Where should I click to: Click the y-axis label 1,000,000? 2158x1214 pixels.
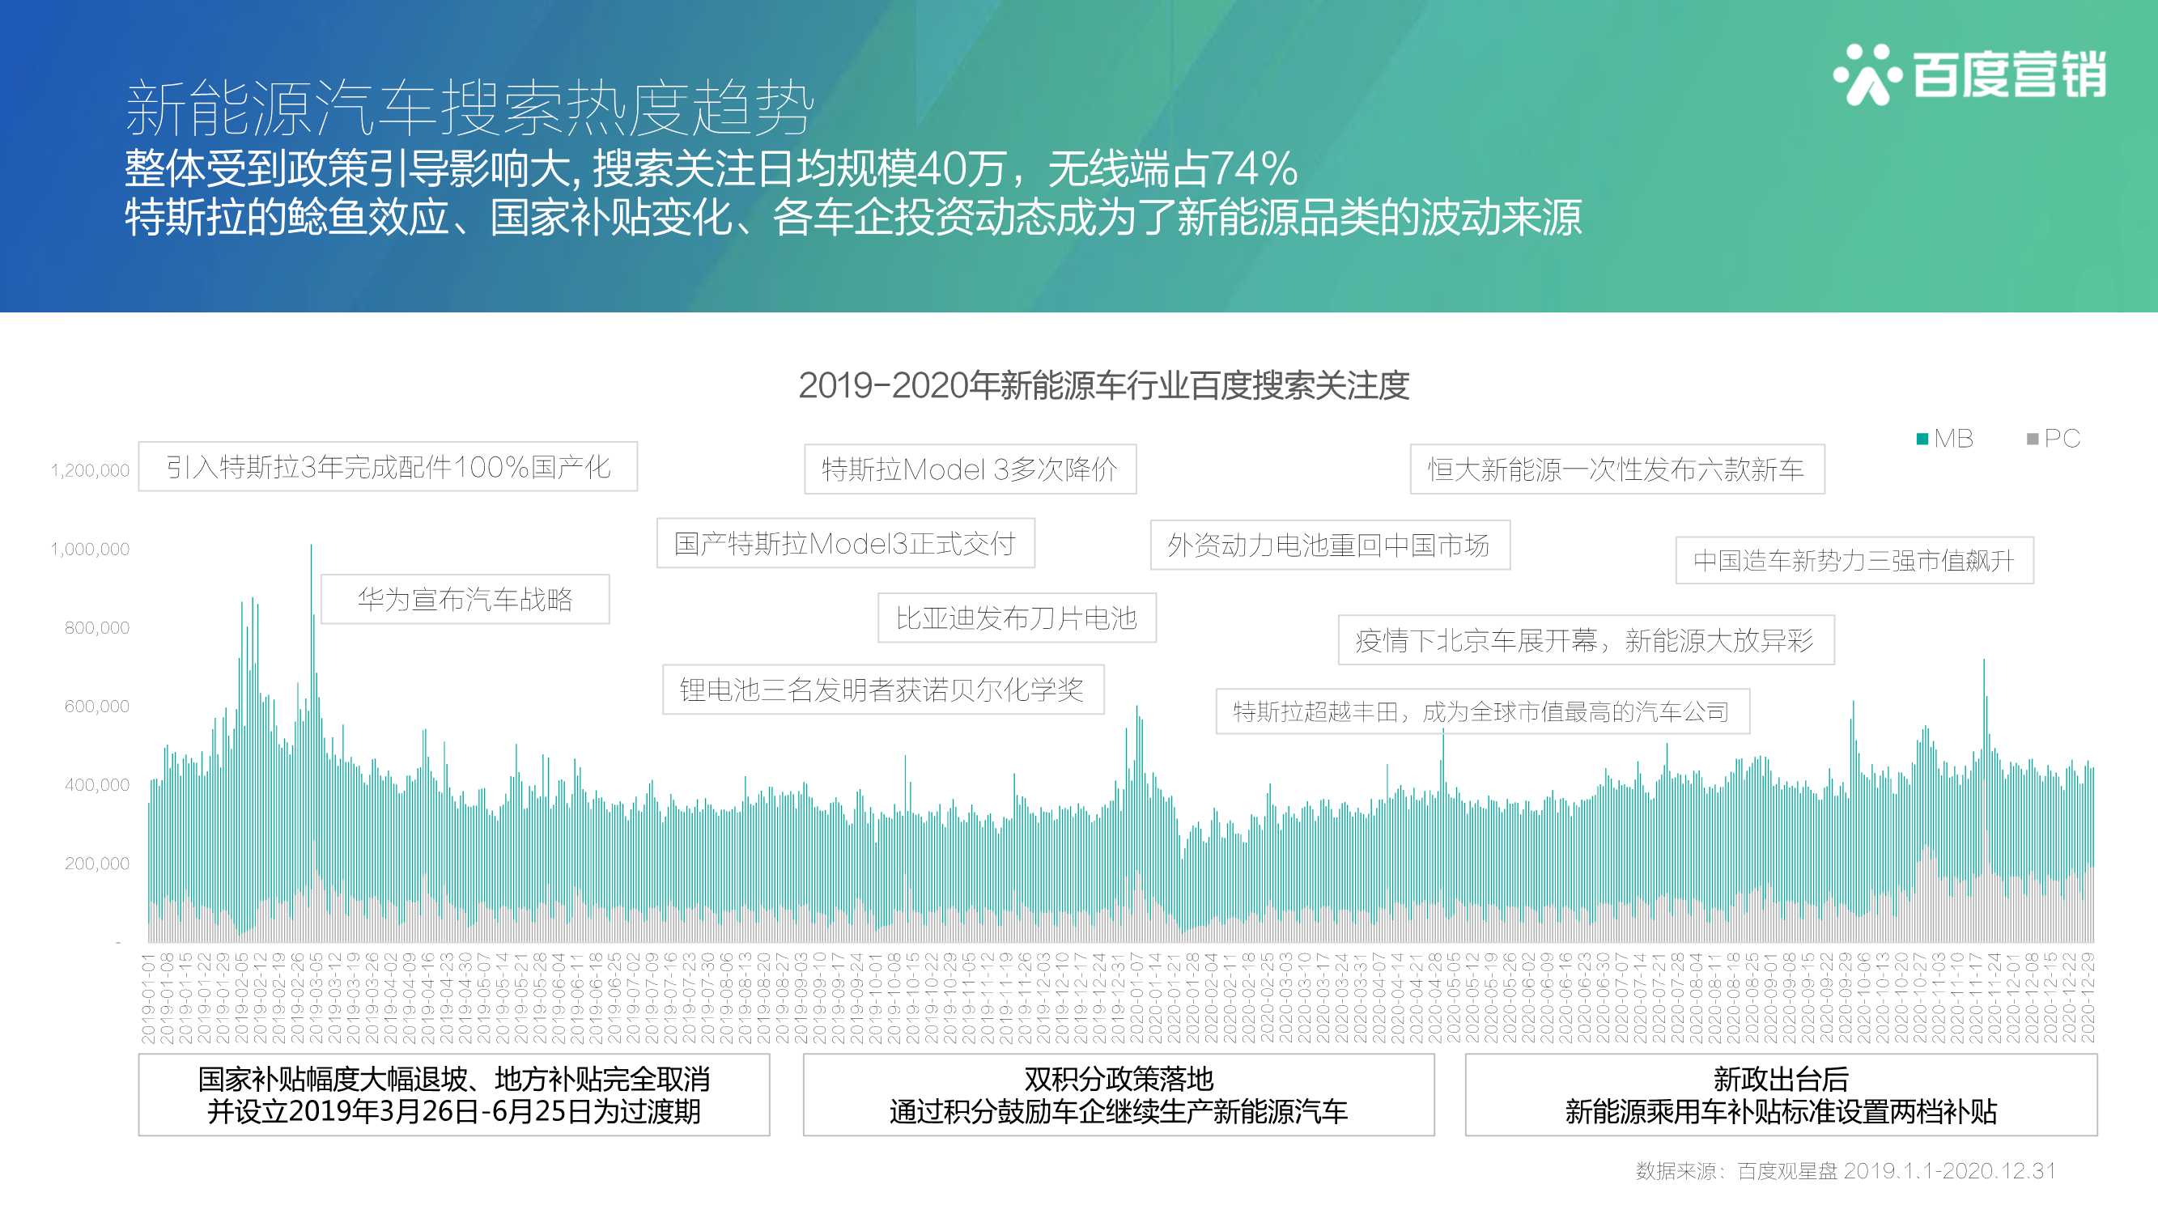click(x=91, y=550)
